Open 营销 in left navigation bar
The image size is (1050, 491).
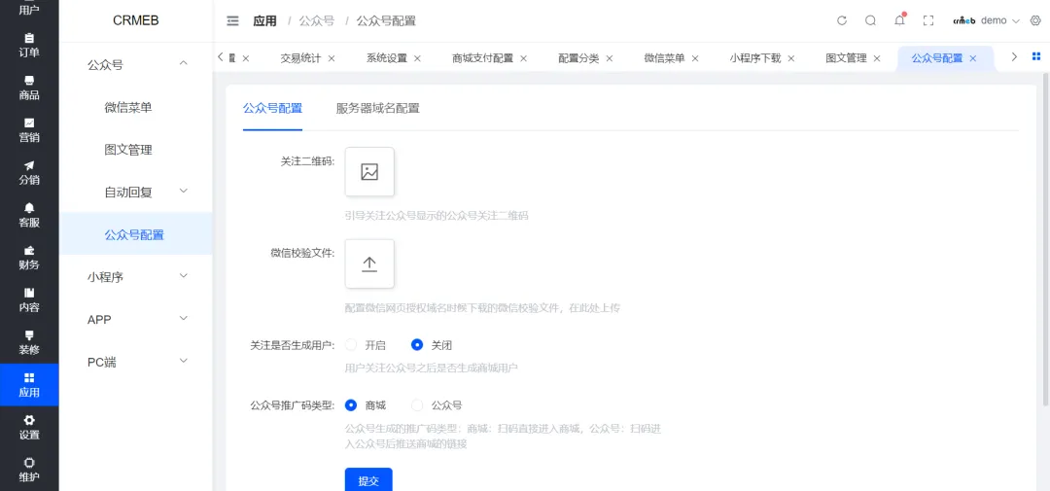point(29,130)
